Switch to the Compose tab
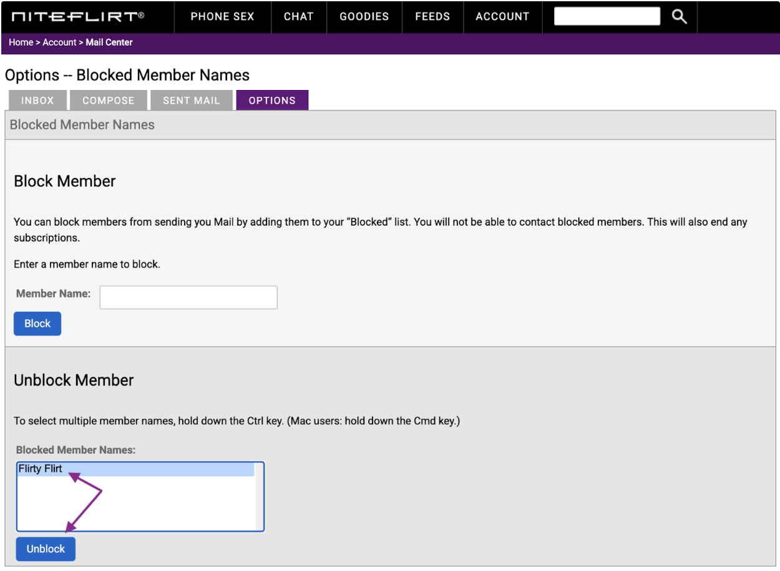The image size is (780, 571). point(109,101)
